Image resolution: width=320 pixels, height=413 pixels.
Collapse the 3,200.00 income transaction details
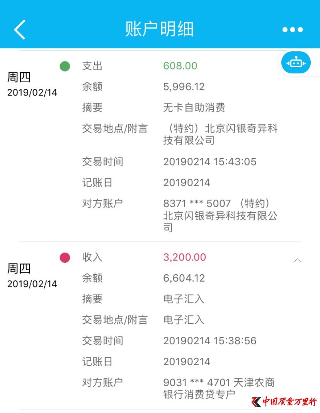coord(297,260)
